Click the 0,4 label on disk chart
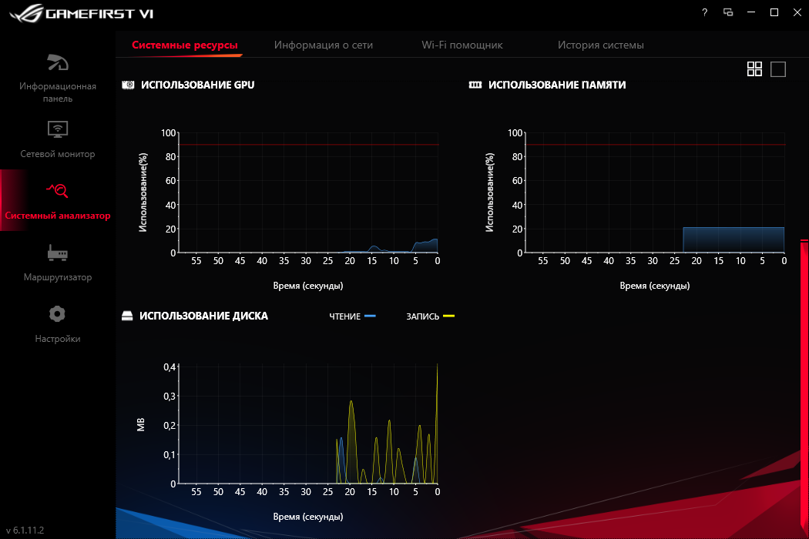The image size is (809, 539). click(x=170, y=367)
